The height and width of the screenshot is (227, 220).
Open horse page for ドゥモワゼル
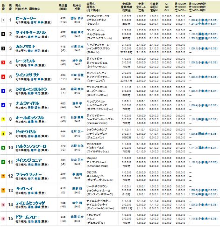tap(26, 132)
